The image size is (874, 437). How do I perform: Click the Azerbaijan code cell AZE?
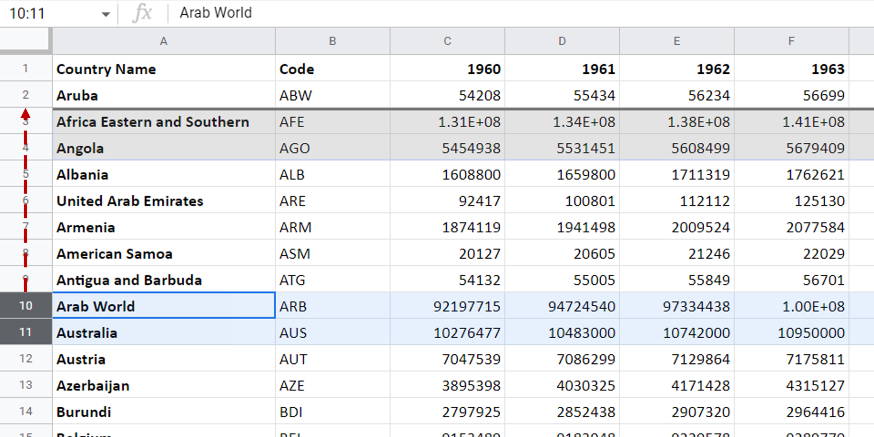[x=332, y=385]
